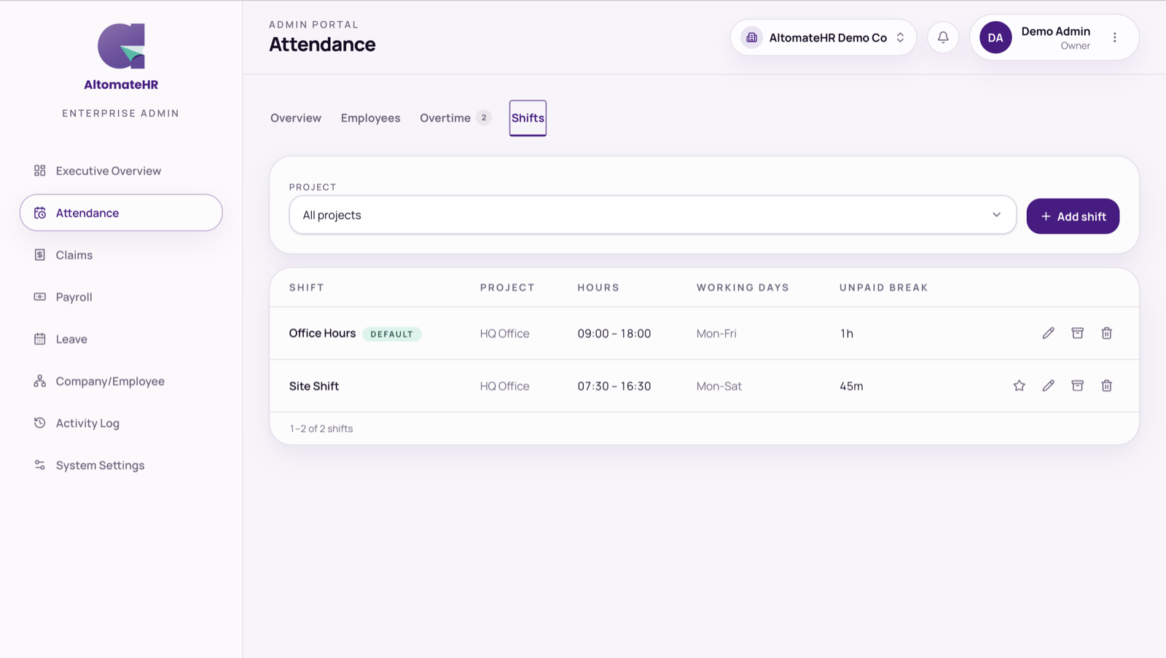Archive the Office Hours shift

point(1077,333)
